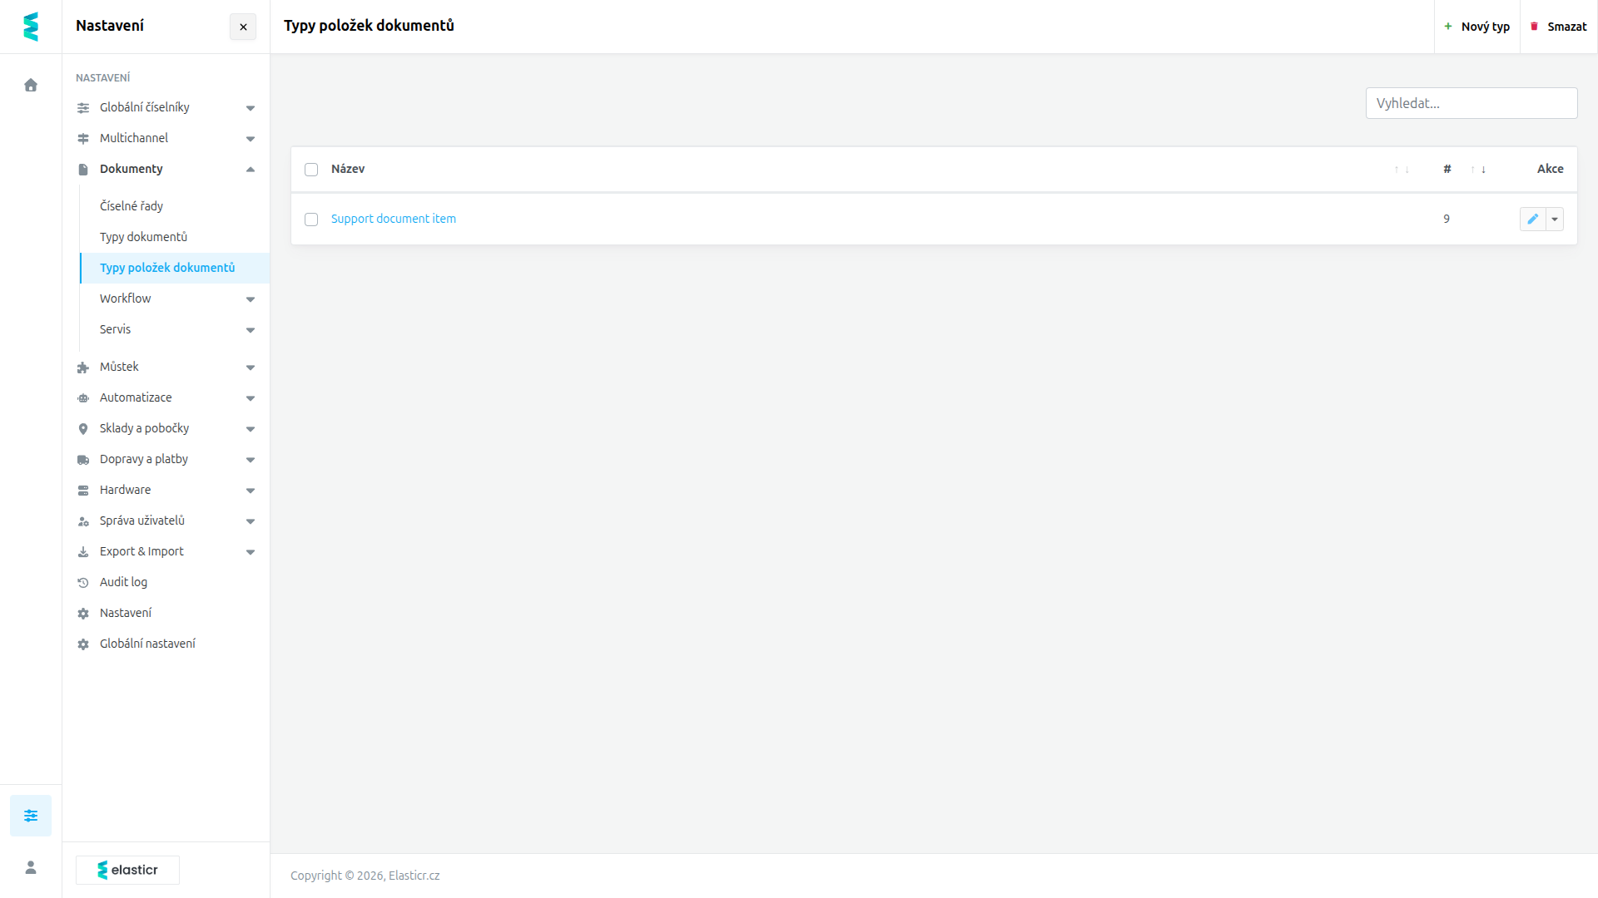Expand Automatizace submenu arrow
The width and height of the screenshot is (1598, 898).
[251, 398]
